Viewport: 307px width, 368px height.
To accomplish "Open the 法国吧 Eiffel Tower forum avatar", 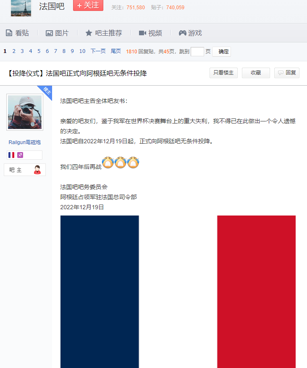I will point(21,8).
